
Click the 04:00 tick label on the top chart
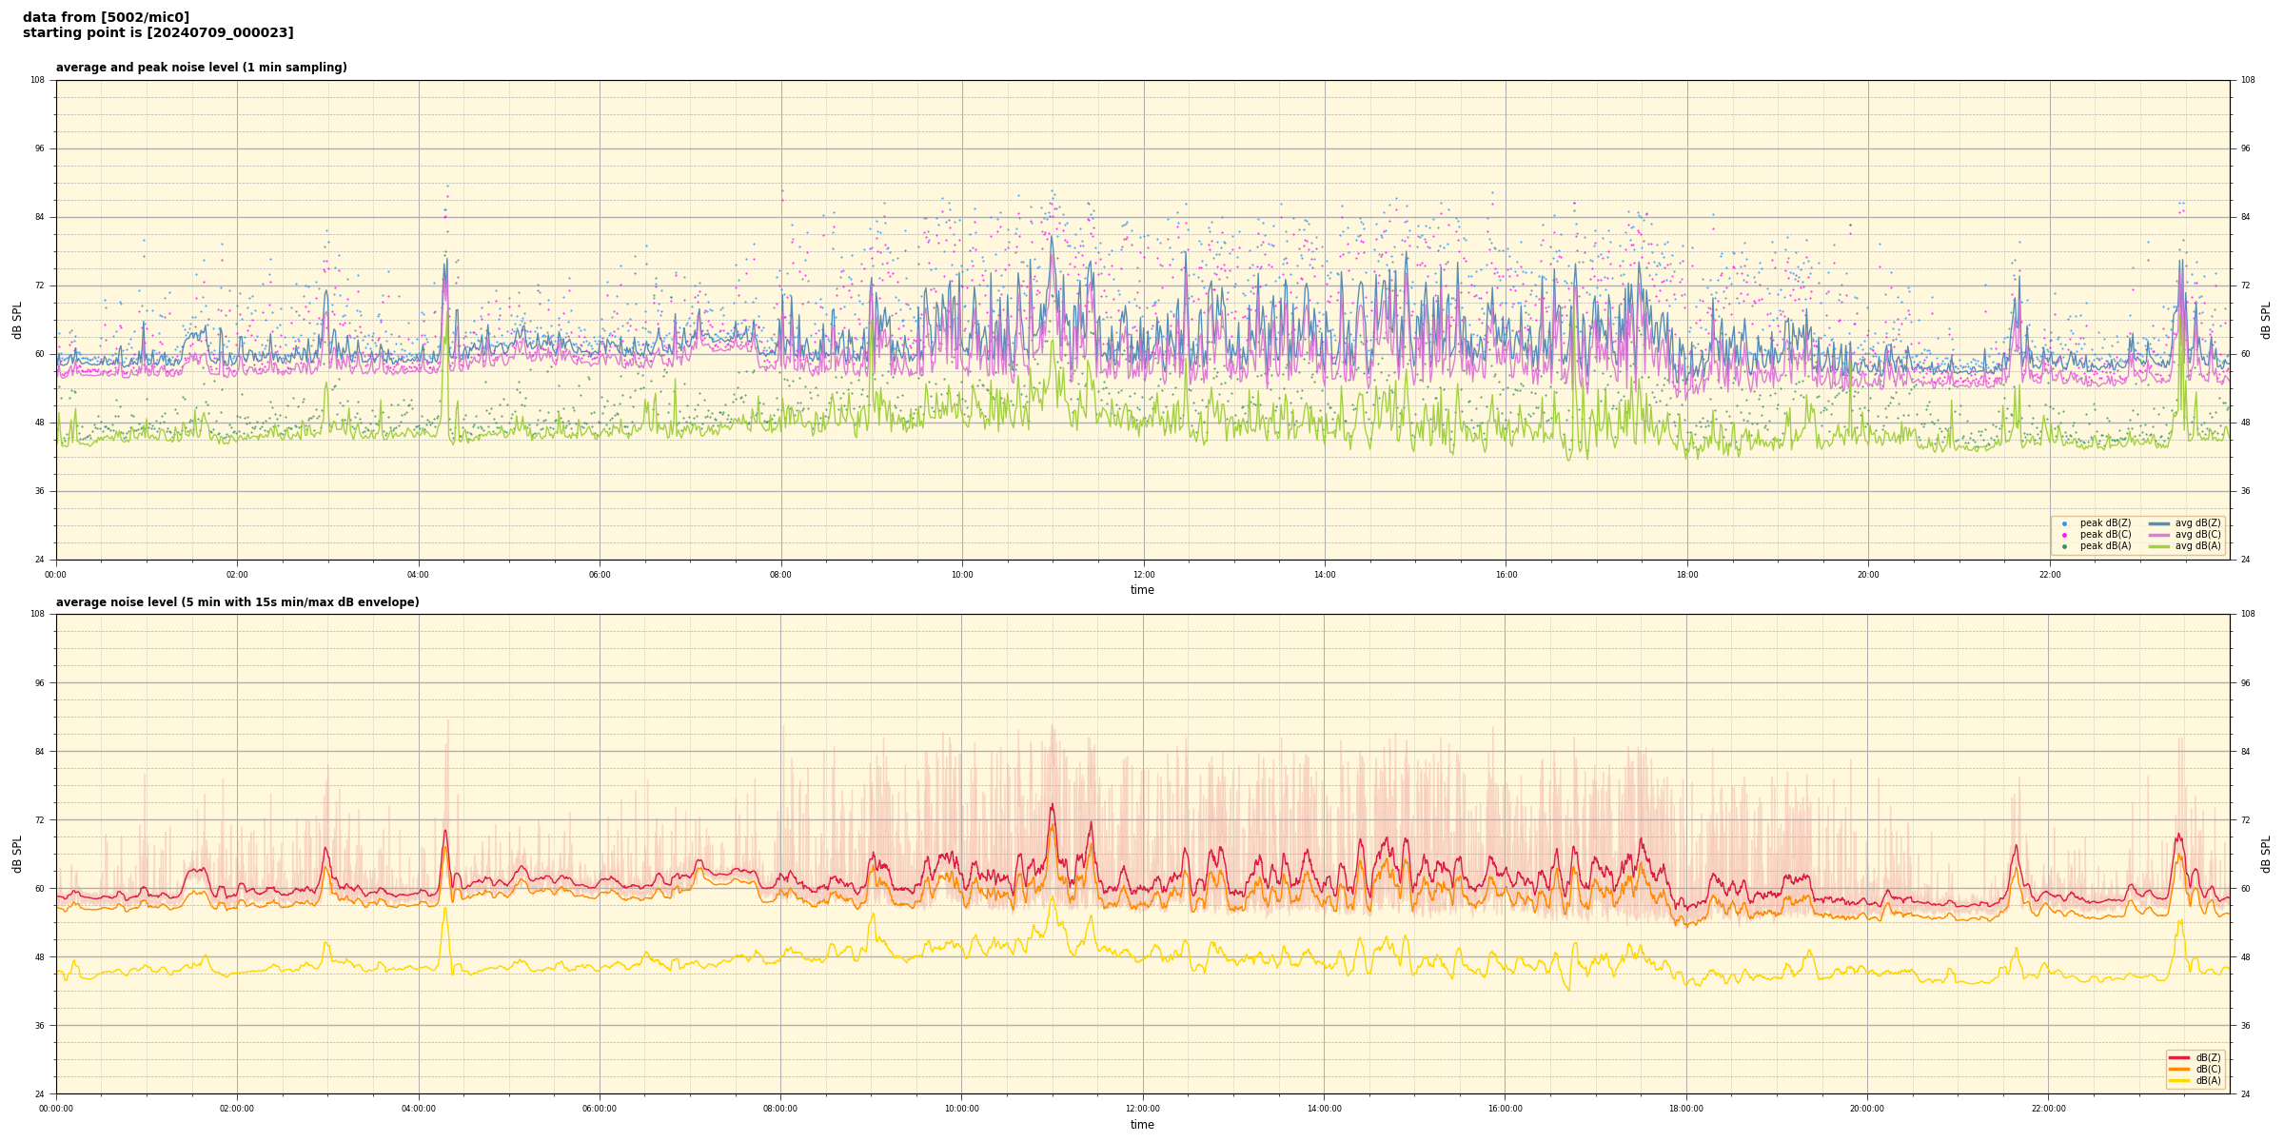[418, 575]
